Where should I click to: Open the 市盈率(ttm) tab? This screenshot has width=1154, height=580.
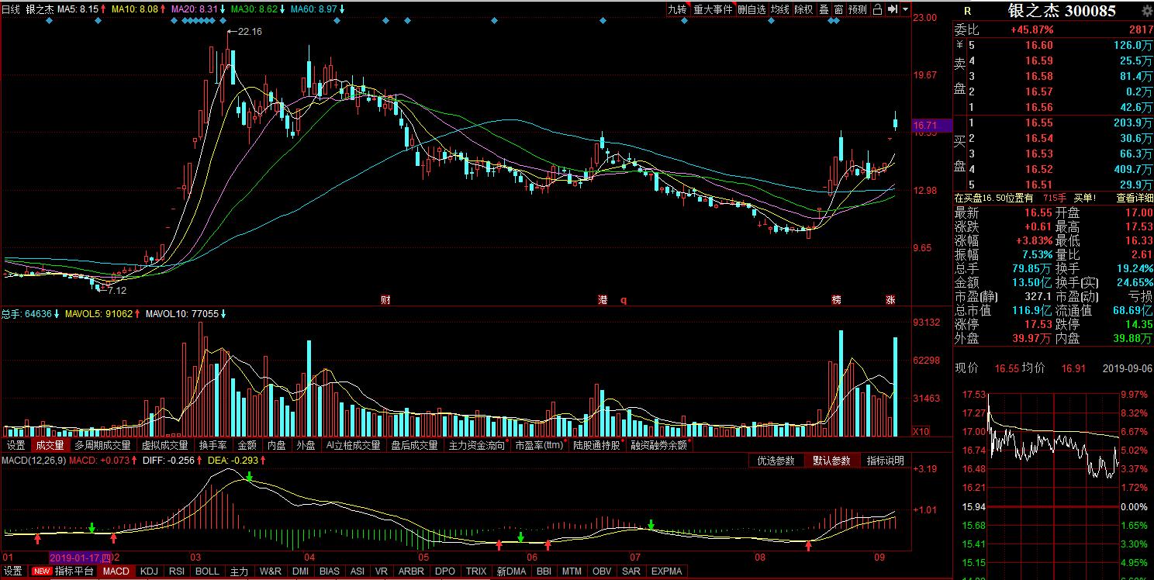point(540,445)
